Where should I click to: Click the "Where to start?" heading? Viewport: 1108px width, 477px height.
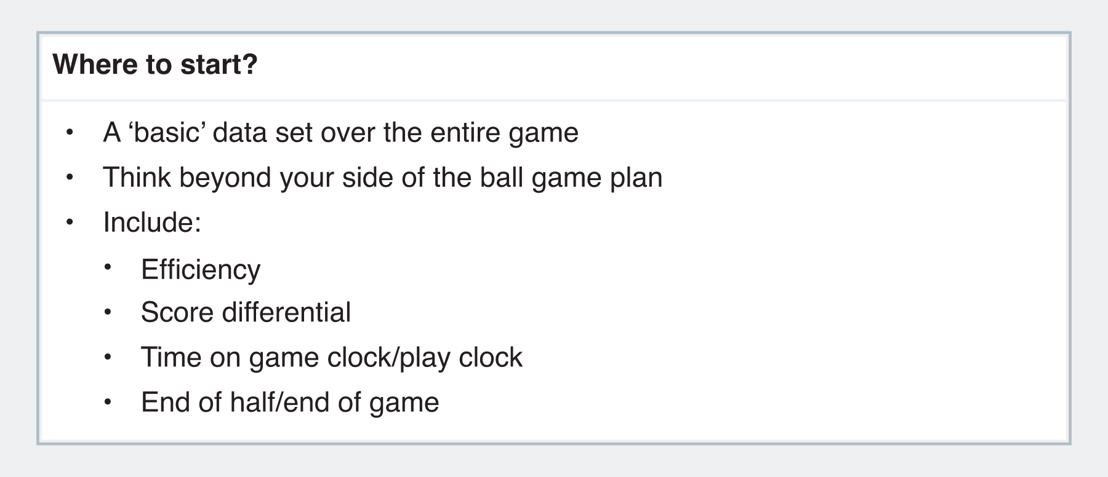pos(155,65)
